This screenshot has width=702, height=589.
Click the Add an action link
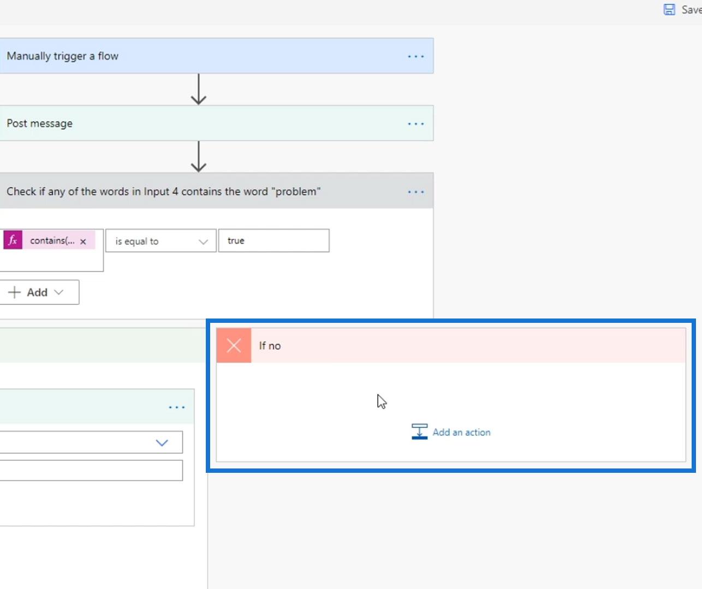click(x=462, y=432)
